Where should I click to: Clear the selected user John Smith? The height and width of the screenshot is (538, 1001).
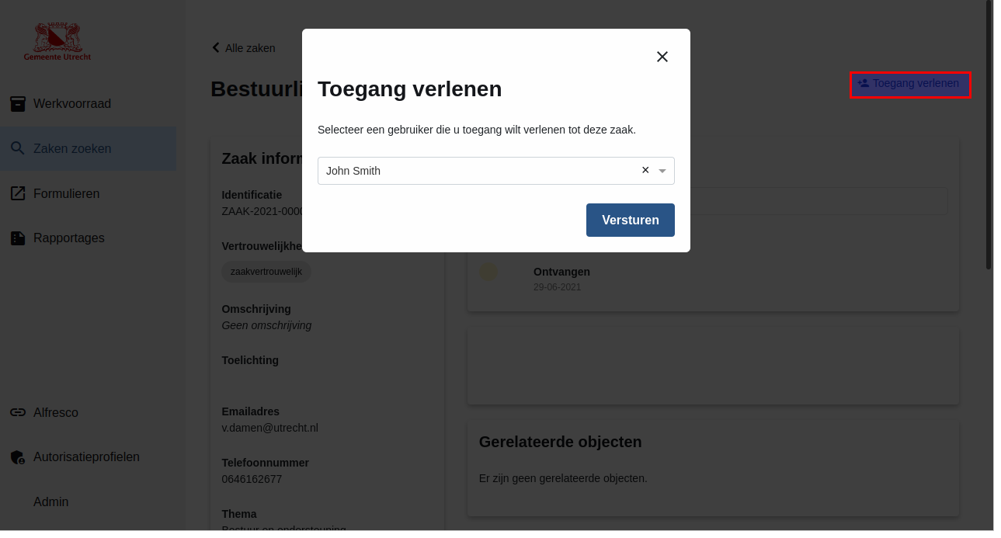point(645,170)
